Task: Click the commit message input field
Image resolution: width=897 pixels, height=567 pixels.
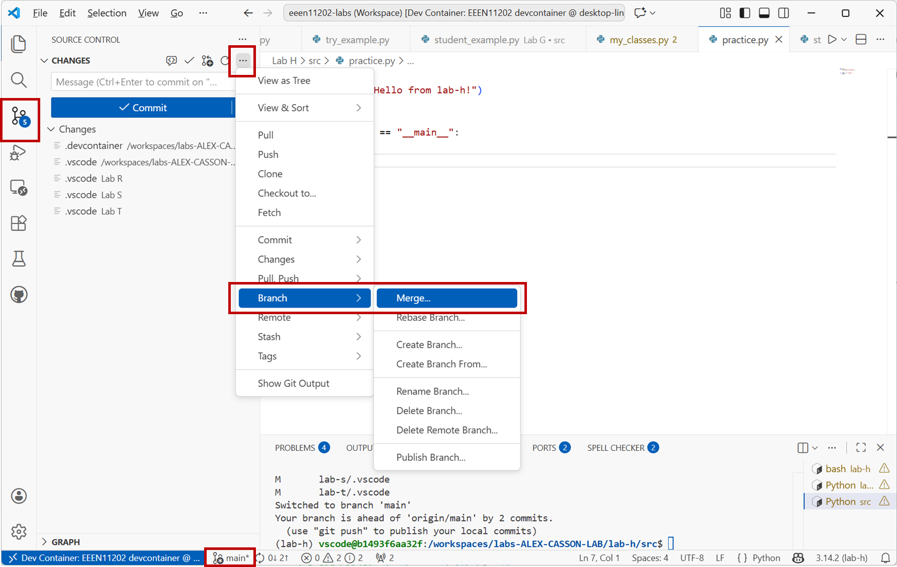Action: point(142,82)
